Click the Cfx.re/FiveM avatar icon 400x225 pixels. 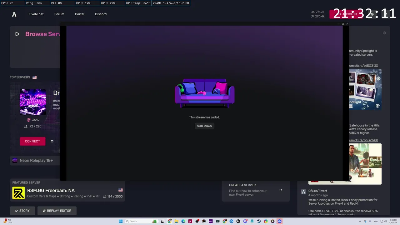pos(303,192)
